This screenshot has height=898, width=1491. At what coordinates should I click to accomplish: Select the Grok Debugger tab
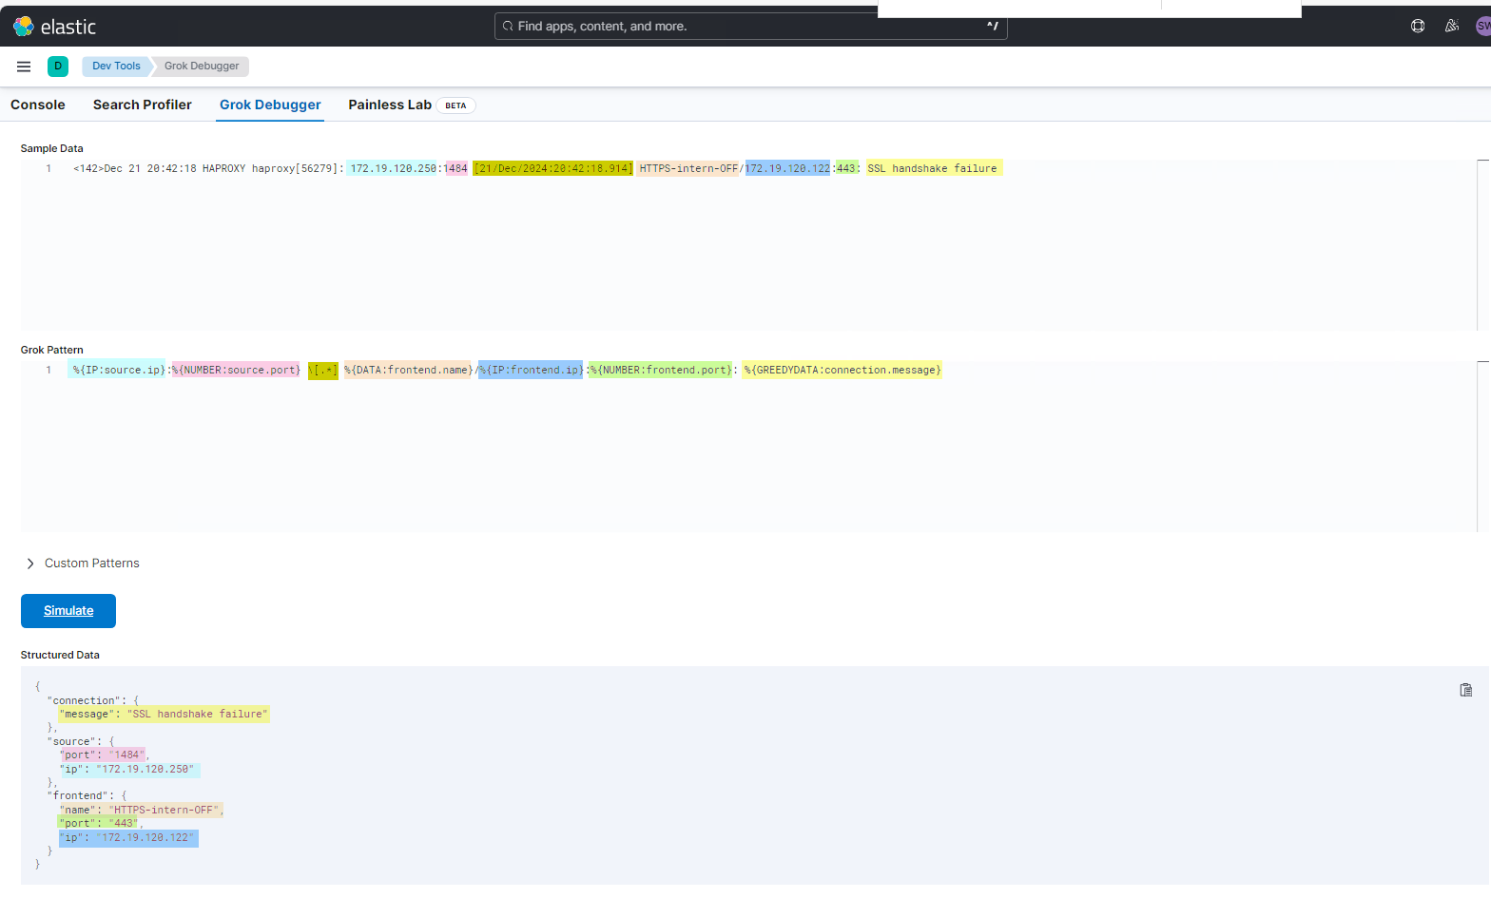(270, 105)
